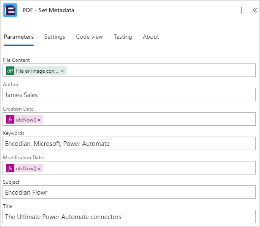
Task: Remove the File or image content token
Action: pyautogui.click(x=62, y=71)
